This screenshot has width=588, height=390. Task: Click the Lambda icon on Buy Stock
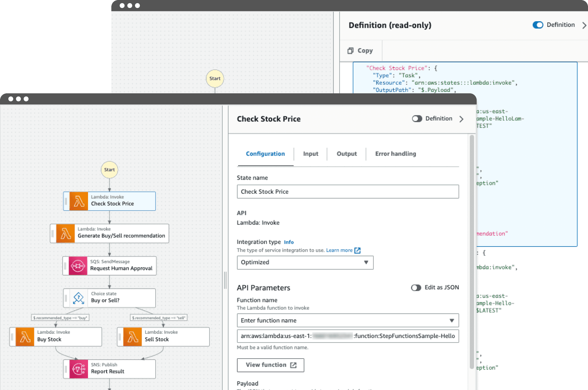pos(25,337)
